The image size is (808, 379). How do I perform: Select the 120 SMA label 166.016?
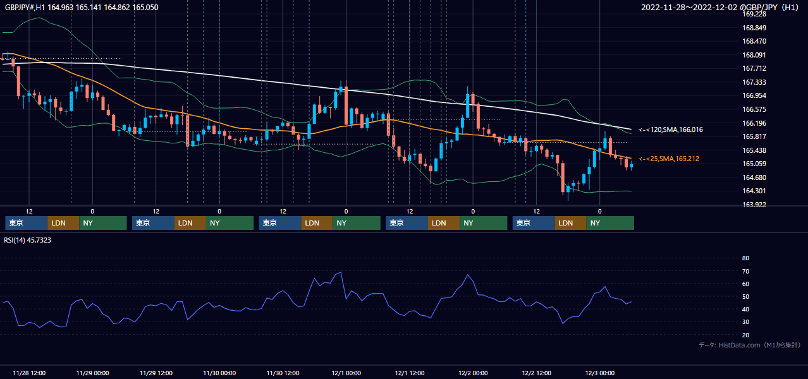tap(671, 129)
